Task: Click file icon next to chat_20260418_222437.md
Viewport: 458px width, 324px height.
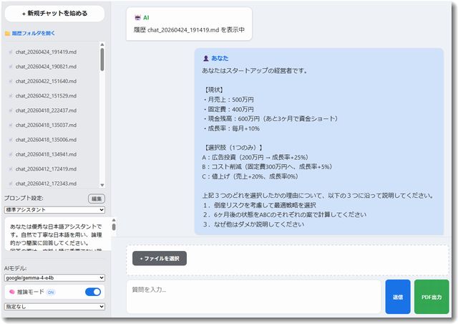Action: [x=11, y=110]
